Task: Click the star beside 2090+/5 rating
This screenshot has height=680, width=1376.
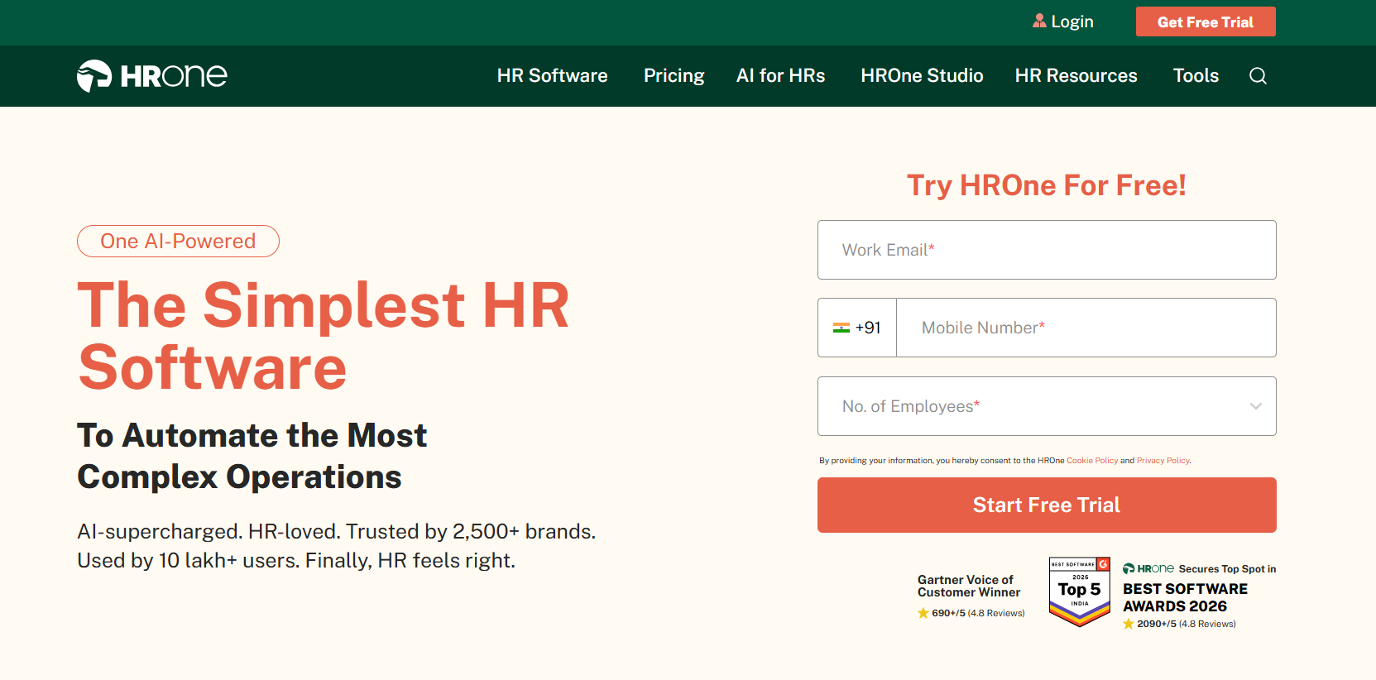Action: pyautogui.click(x=1129, y=624)
